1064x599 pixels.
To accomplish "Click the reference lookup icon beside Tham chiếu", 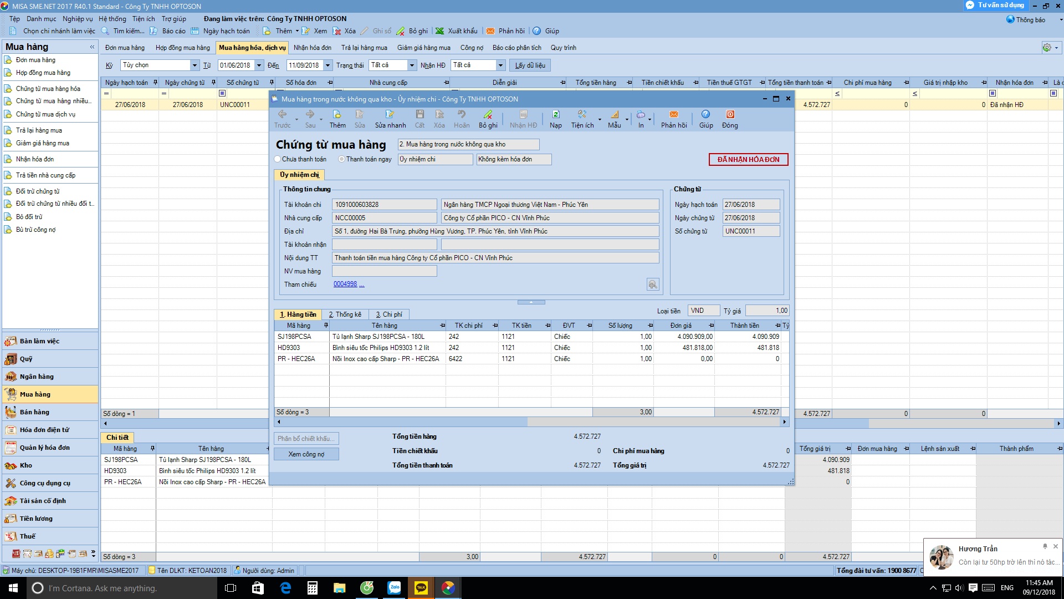I will click(x=653, y=285).
